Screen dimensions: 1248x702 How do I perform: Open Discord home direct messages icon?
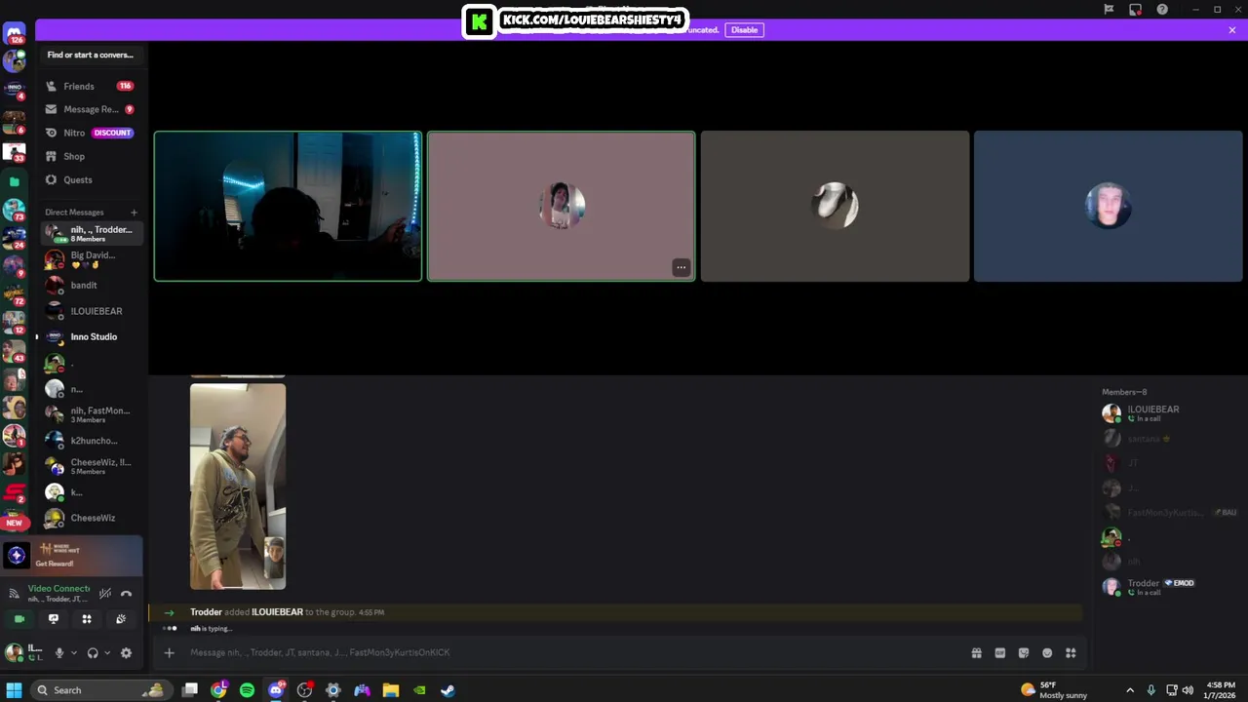click(x=14, y=35)
